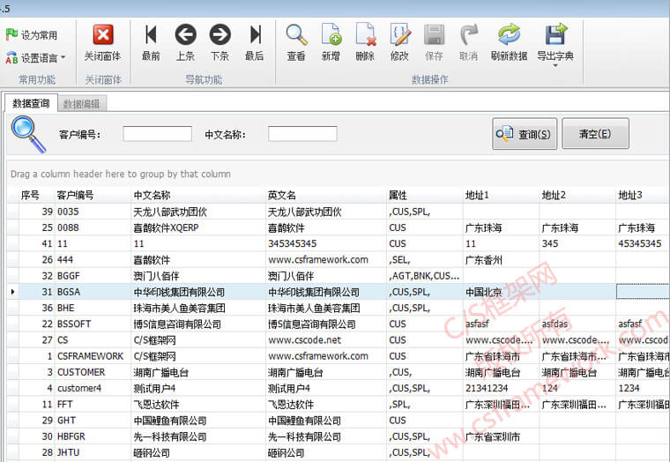
Task: Focus the 中文名称 text box
Action: point(302,134)
